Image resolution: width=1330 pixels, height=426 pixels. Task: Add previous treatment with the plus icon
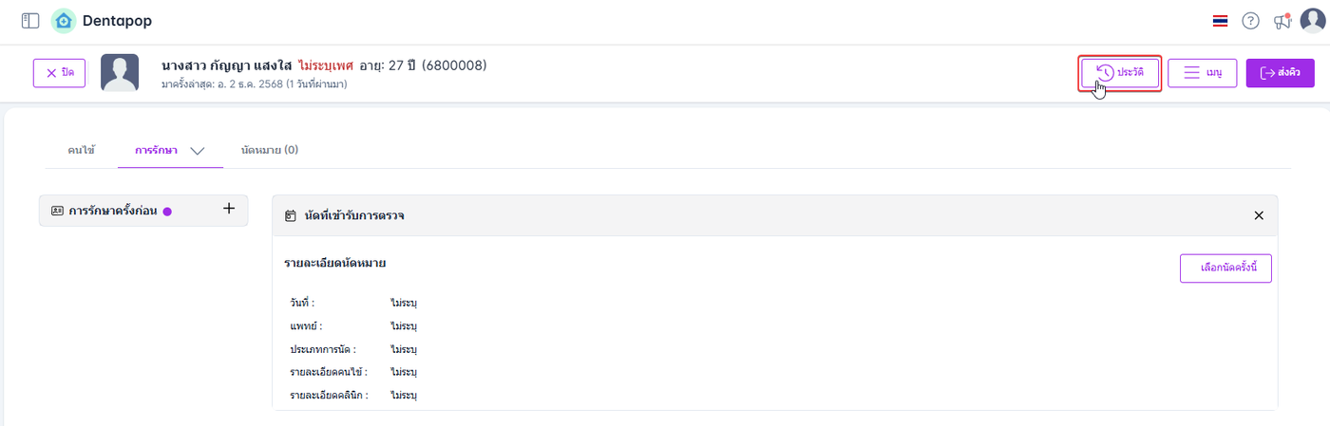tap(228, 210)
